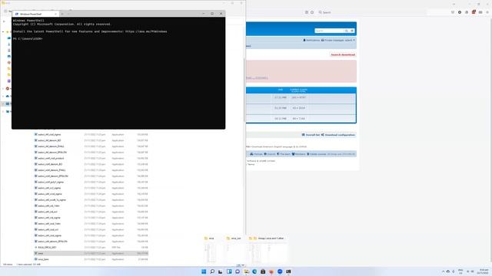Switch to Firefox taskbar icon
The width and height of the screenshot is (492, 276).
[271, 271]
